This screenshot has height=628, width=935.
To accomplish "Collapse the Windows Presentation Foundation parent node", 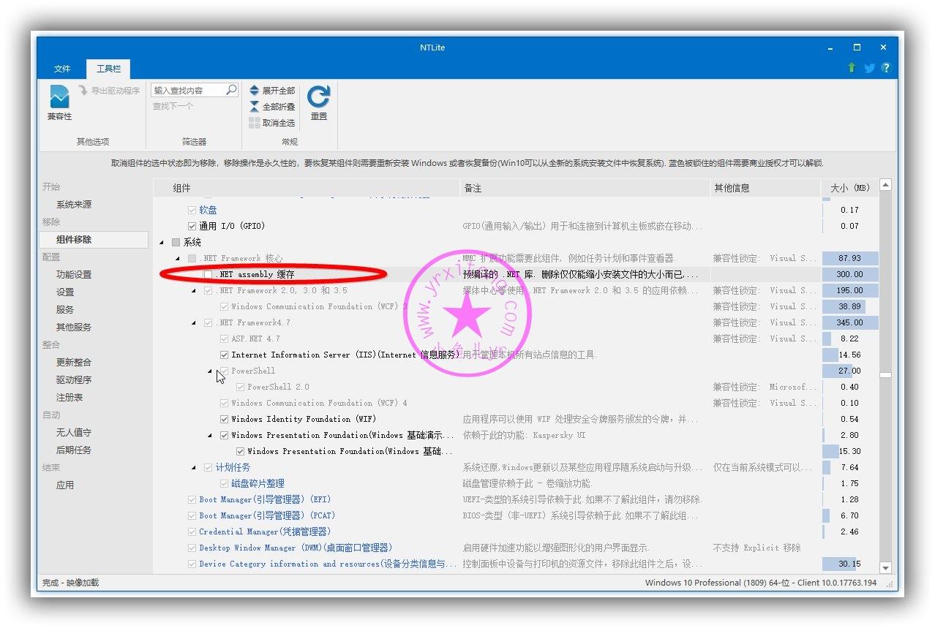I will pos(210,435).
